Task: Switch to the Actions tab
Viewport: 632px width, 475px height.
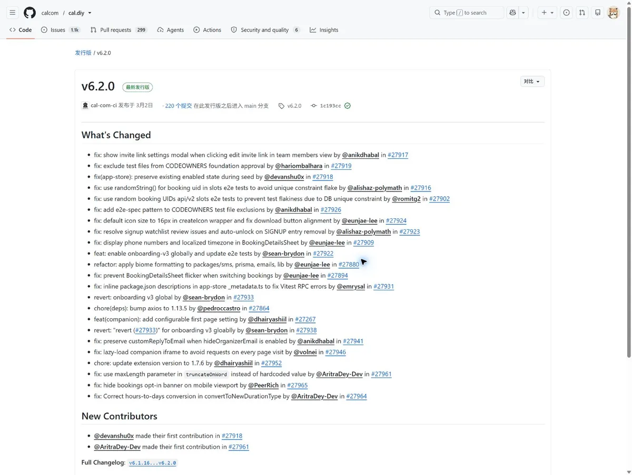Action: (207, 30)
